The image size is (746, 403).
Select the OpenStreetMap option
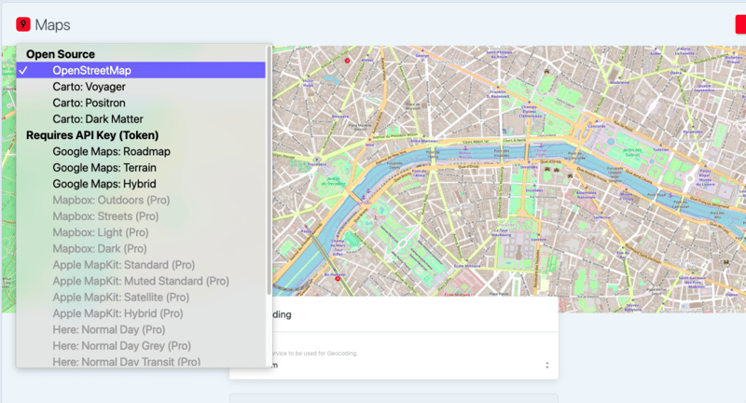click(91, 71)
